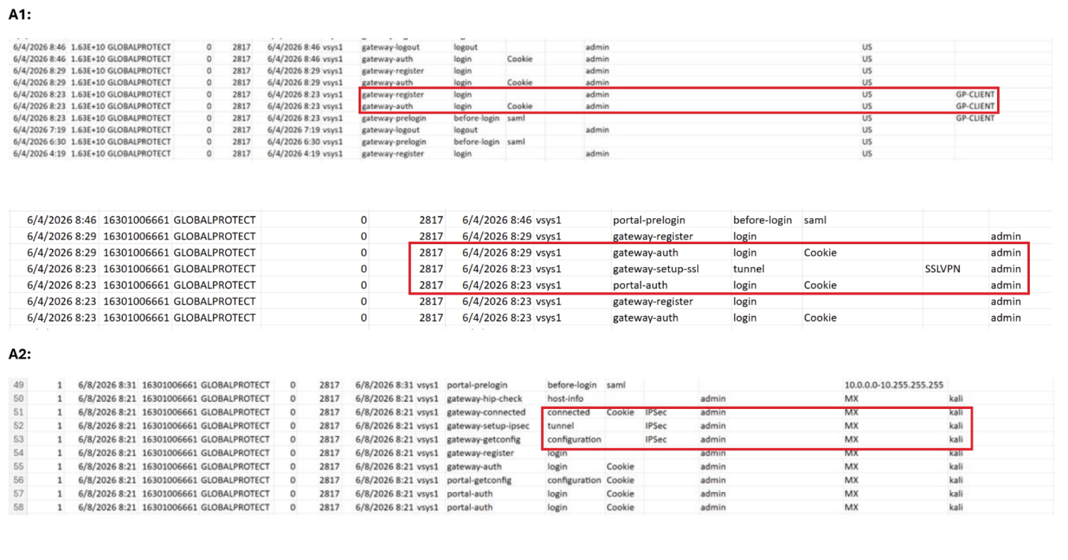Click row header 55

(x=20, y=467)
